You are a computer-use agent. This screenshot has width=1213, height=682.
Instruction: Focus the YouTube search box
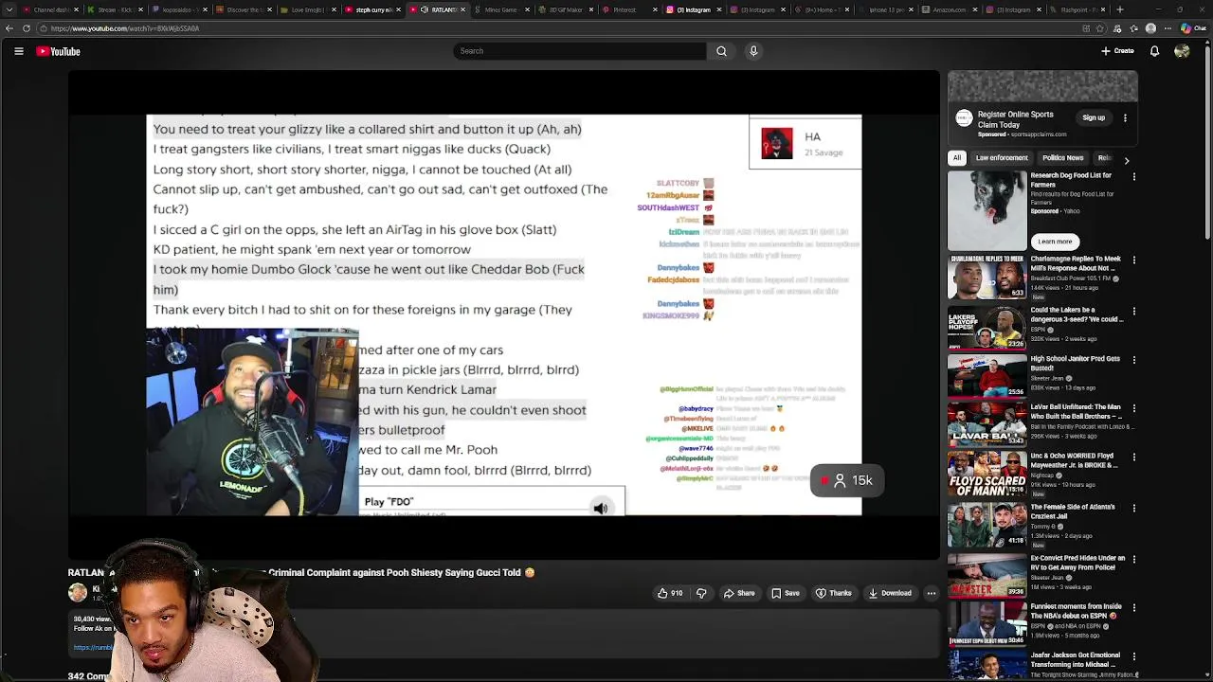tap(579, 51)
